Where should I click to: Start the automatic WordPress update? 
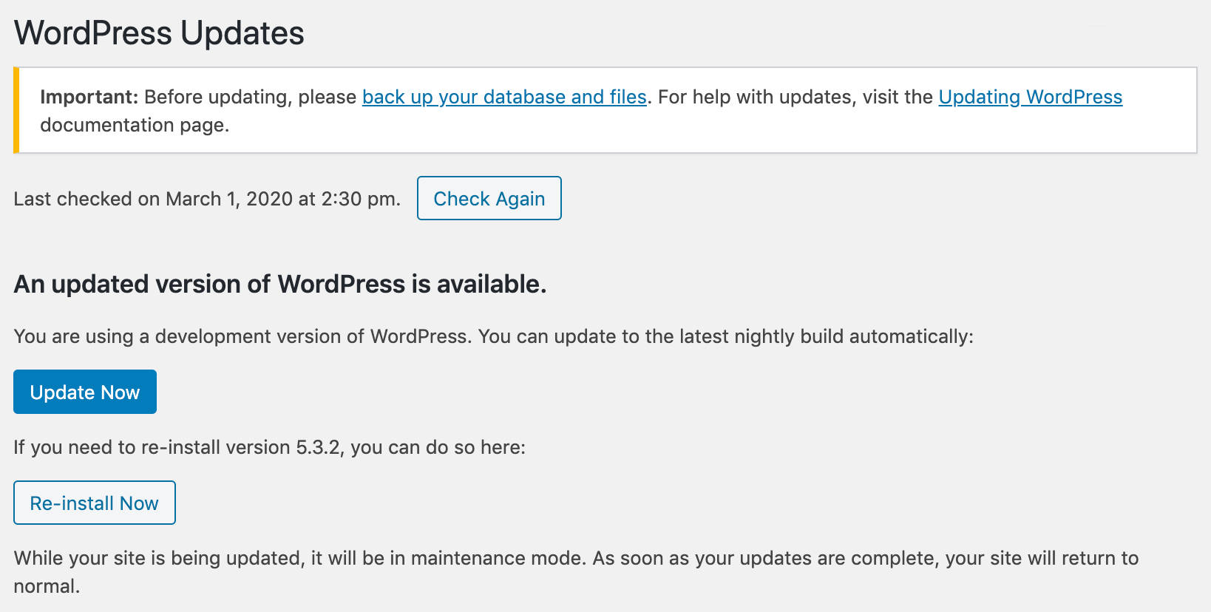pyautogui.click(x=84, y=392)
